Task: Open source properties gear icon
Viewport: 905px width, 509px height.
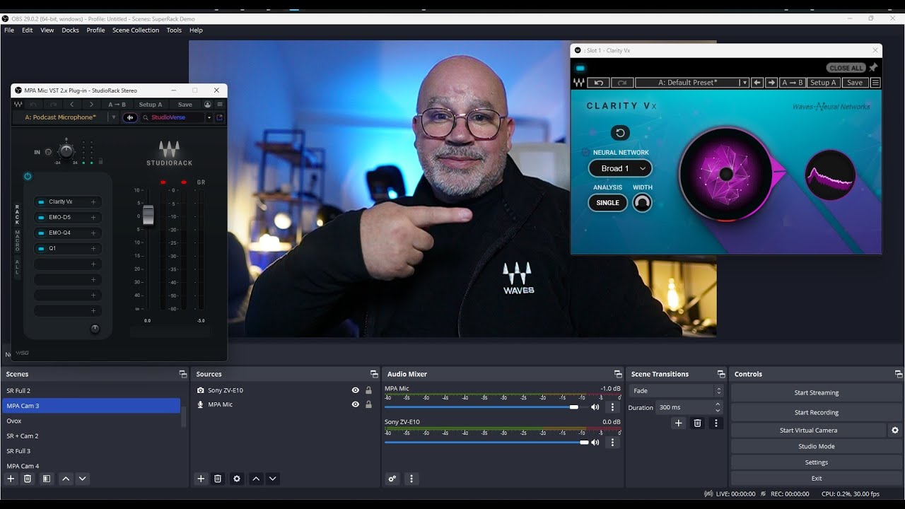Action: (x=237, y=479)
